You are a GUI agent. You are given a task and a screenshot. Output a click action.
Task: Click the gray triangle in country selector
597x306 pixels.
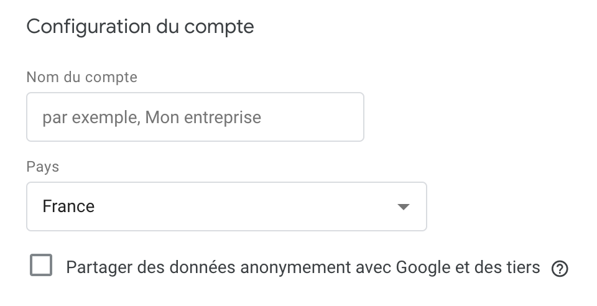(403, 206)
